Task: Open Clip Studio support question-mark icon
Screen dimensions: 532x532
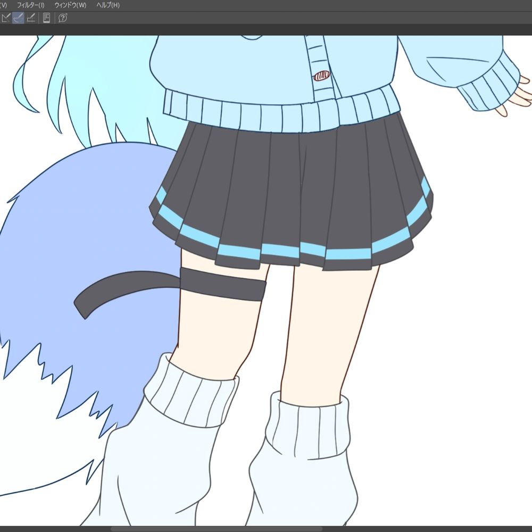Action: coord(62,18)
